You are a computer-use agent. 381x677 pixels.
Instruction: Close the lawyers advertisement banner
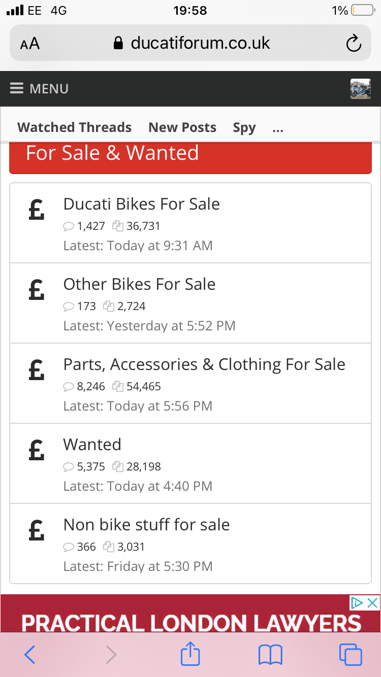pyautogui.click(x=373, y=603)
